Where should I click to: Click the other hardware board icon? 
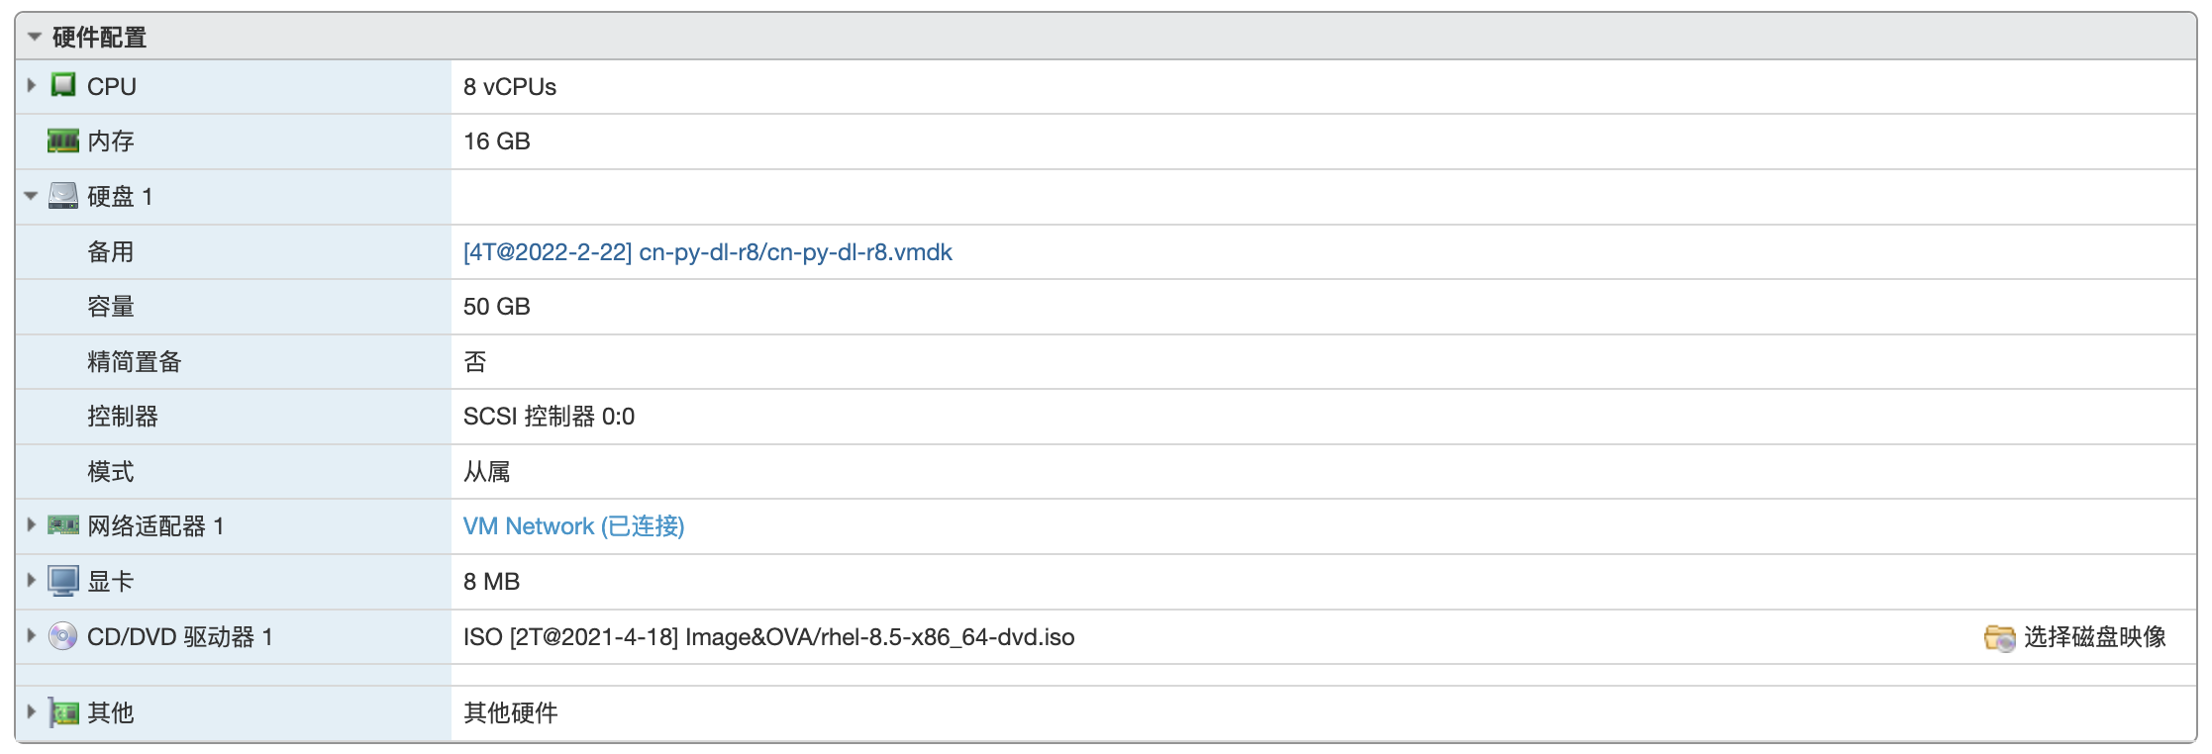coord(63,712)
